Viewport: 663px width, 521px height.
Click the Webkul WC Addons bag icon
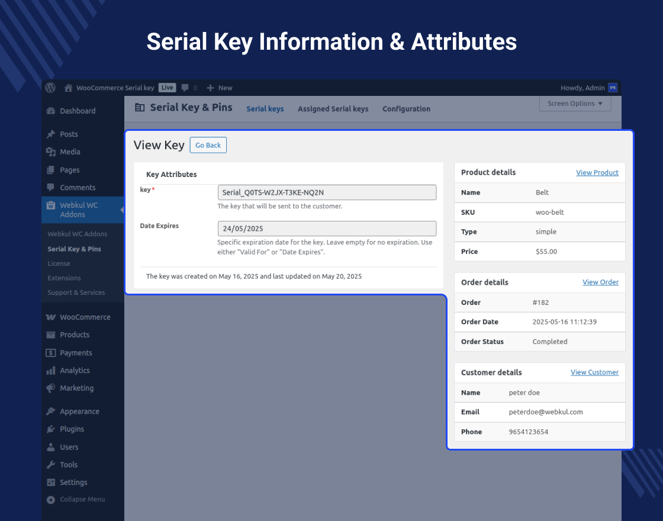point(51,205)
